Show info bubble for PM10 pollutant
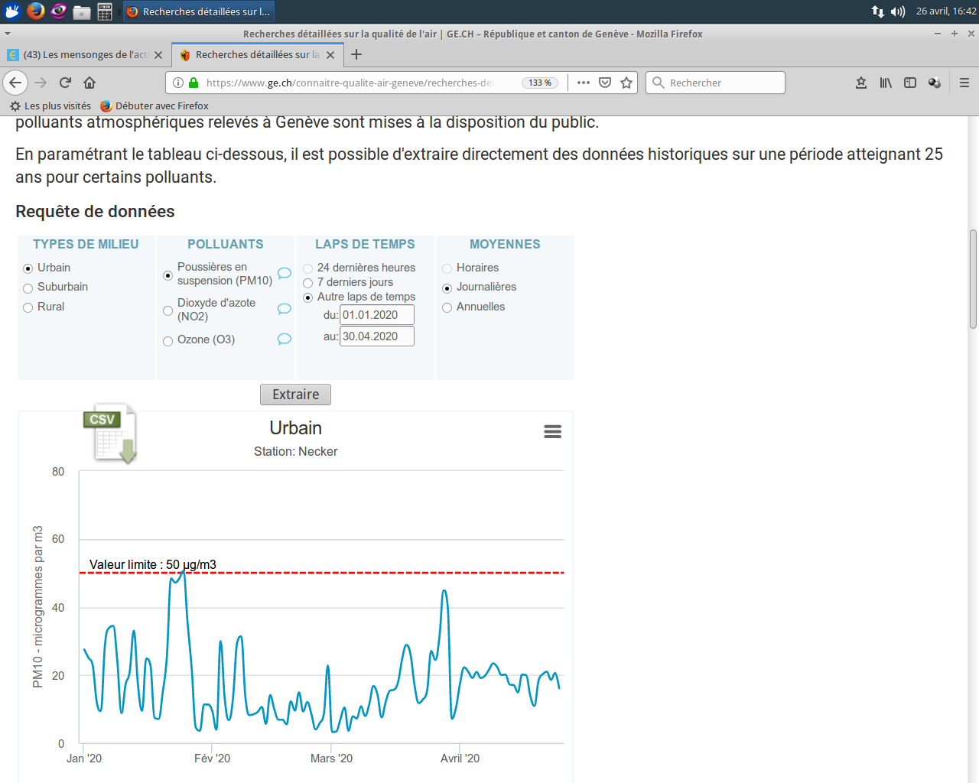The height and width of the screenshot is (783, 979). [284, 273]
